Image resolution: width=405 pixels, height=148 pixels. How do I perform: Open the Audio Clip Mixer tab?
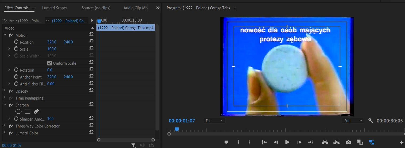135,8
